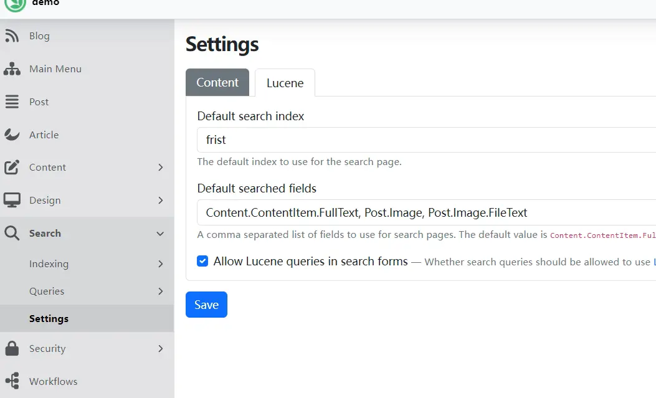Select the Lucene tab
The width and height of the screenshot is (656, 398).
coord(285,83)
